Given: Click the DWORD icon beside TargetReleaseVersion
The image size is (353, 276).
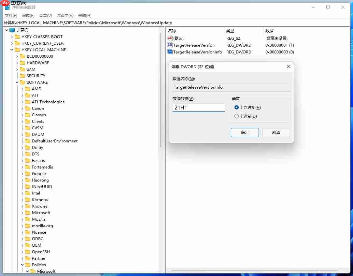Looking at the screenshot, I should click(x=170, y=45).
